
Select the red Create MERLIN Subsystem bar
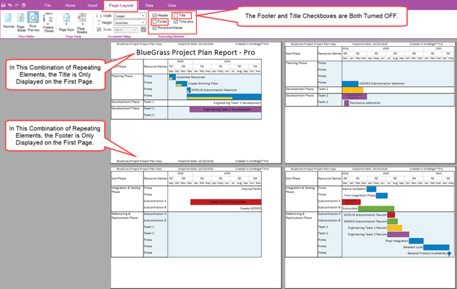tap(226, 202)
